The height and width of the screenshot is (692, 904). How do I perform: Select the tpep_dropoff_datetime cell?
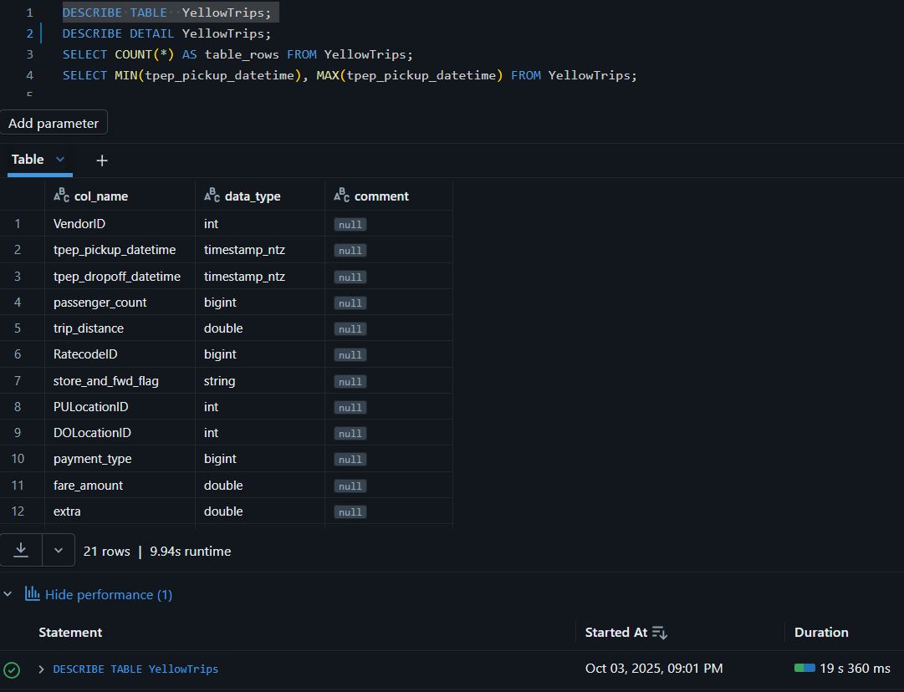(120, 277)
